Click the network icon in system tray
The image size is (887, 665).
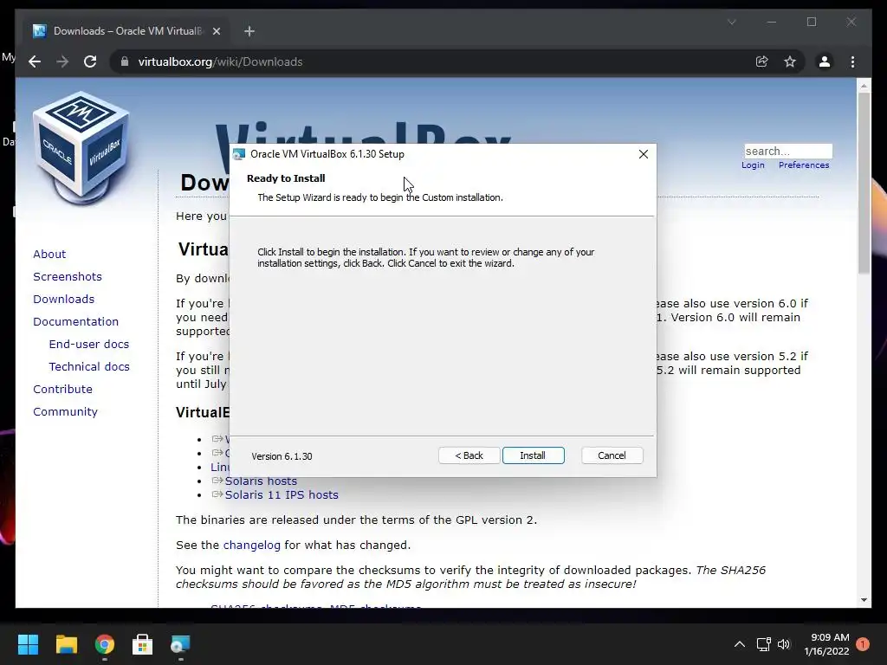coord(764,644)
